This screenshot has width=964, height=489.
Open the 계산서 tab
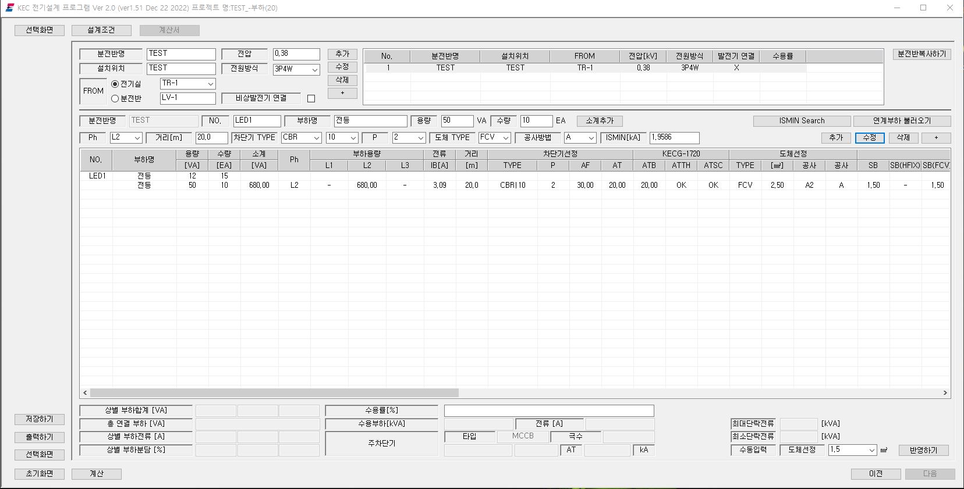point(169,30)
